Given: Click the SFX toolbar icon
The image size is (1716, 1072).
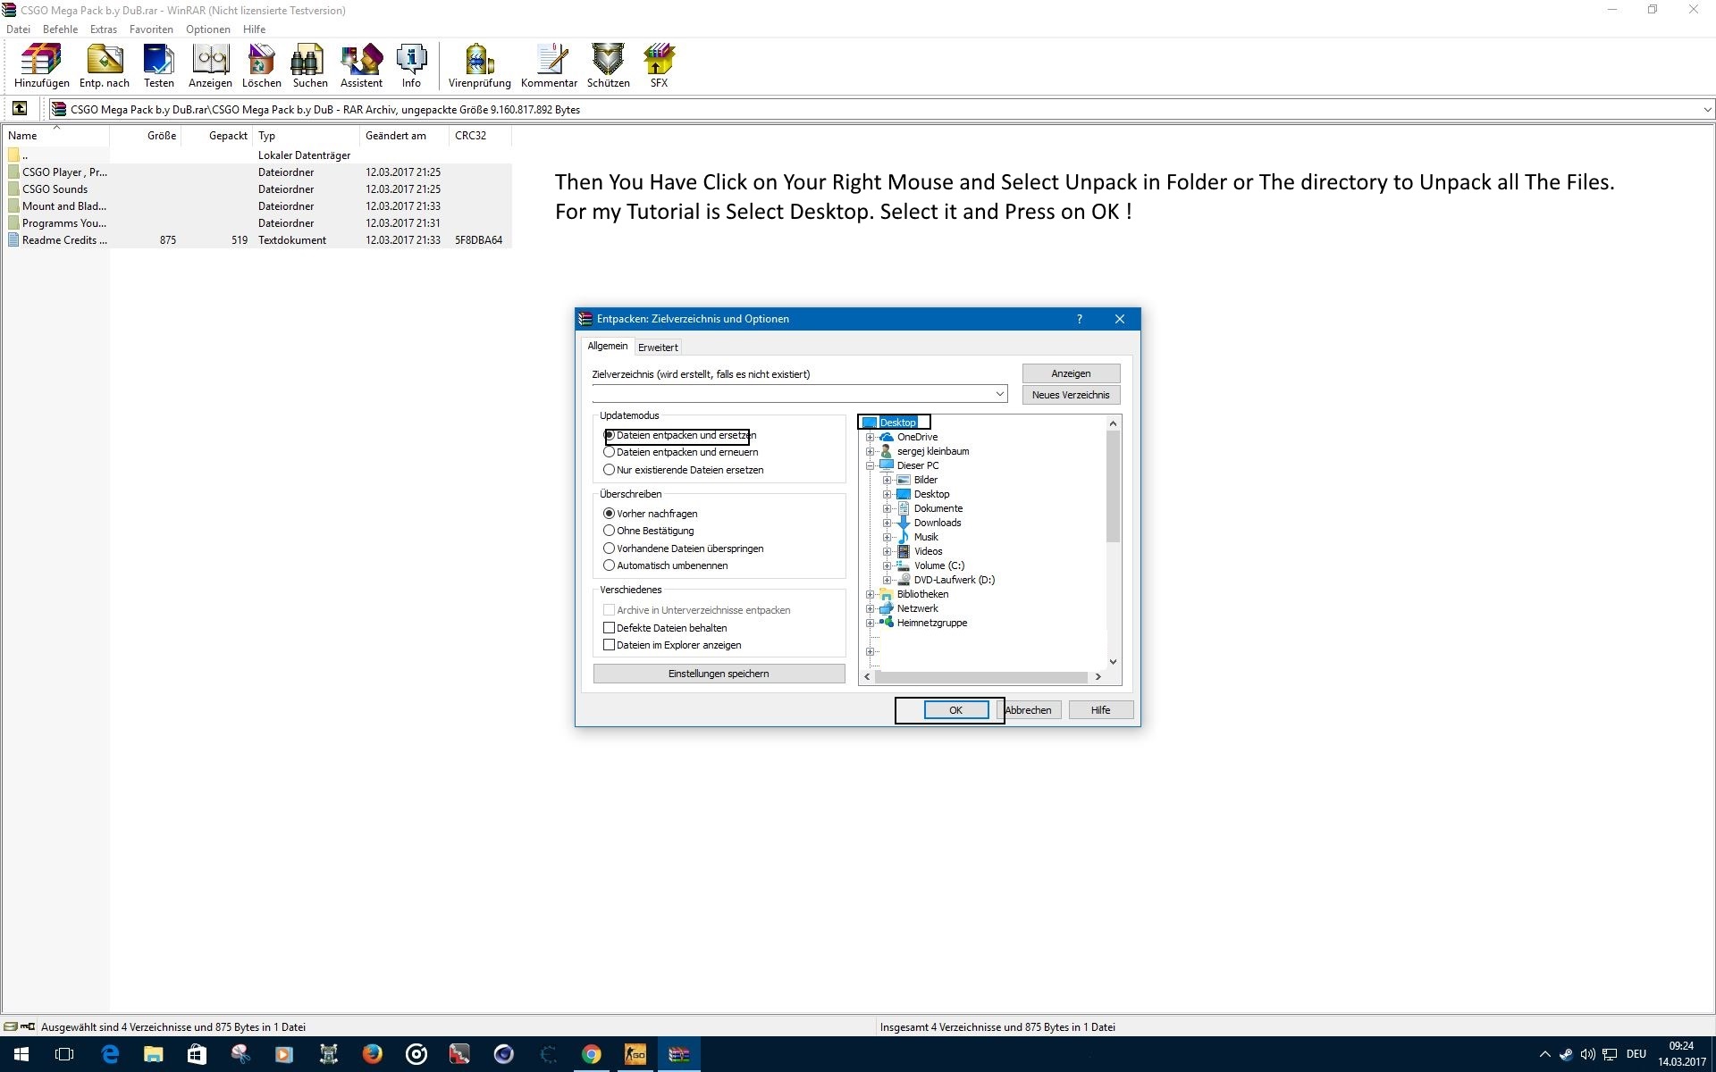Looking at the screenshot, I should click(x=659, y=66).
